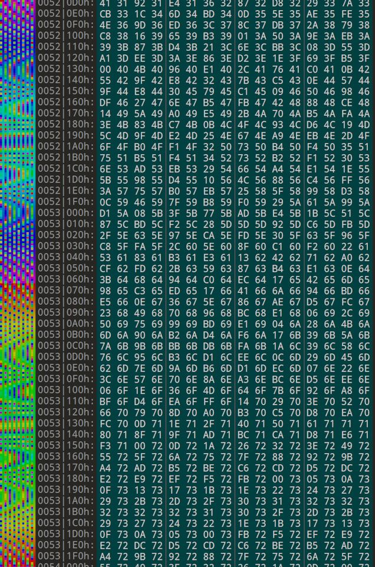Click byte C1 in row 0052|150h
This screenshot has width=375, height=567.
coord(244,92)
